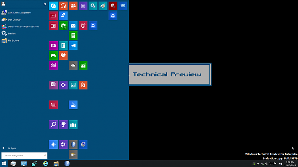Click the Technical Preview banner on desktop

point(170,74)
